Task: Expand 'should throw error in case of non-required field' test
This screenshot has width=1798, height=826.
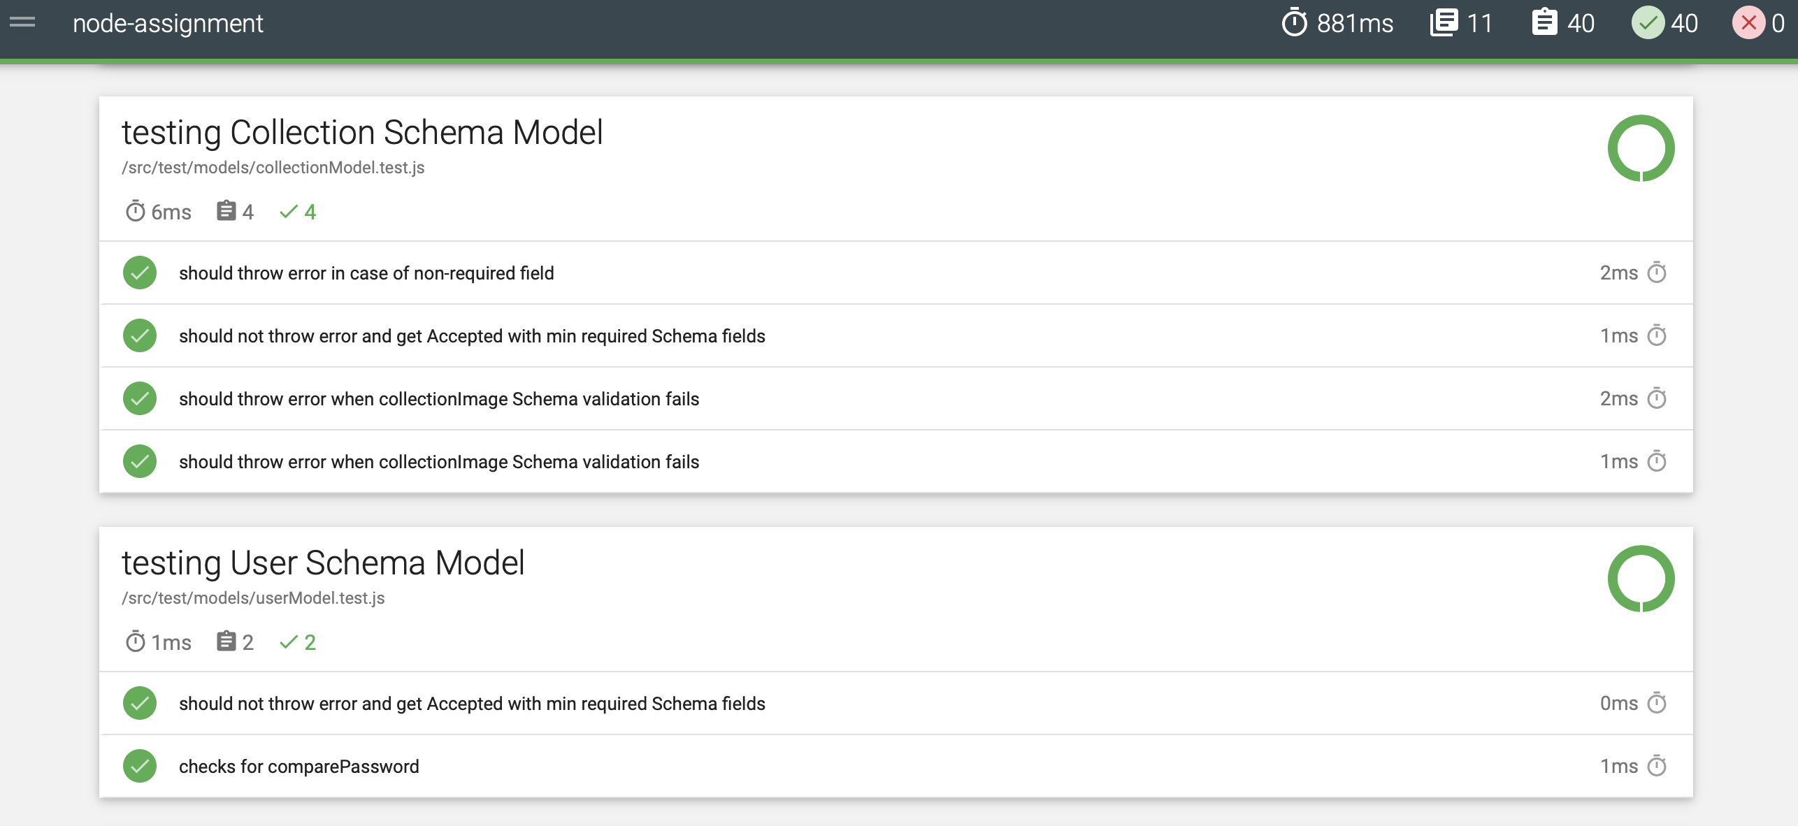Action: pos(366,273)
